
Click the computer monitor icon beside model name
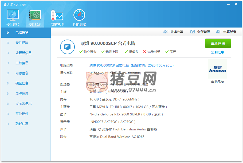point(67,47)
